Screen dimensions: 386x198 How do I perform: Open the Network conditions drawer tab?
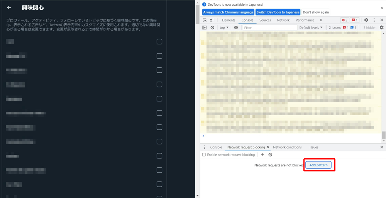[287, 147]
